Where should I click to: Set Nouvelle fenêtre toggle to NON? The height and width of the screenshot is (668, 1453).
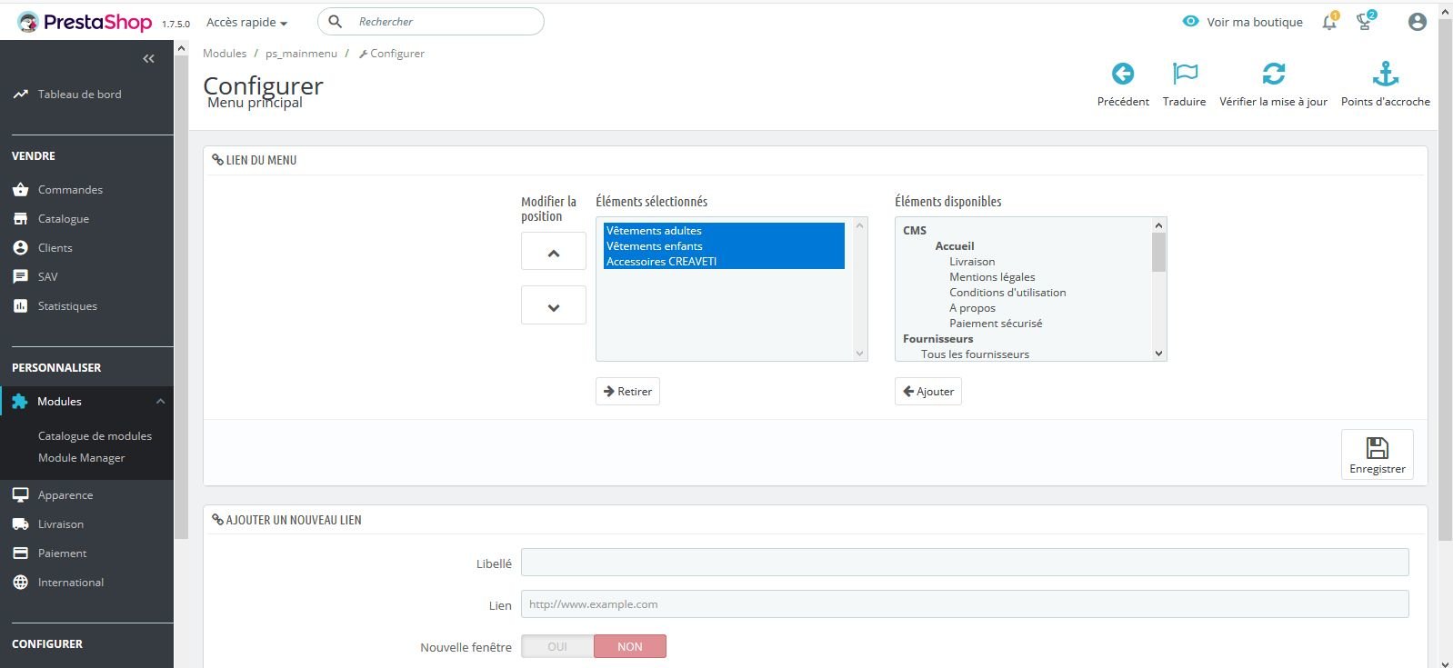(630, 646)
